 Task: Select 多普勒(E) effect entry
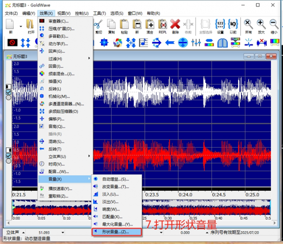coord(65,36)
